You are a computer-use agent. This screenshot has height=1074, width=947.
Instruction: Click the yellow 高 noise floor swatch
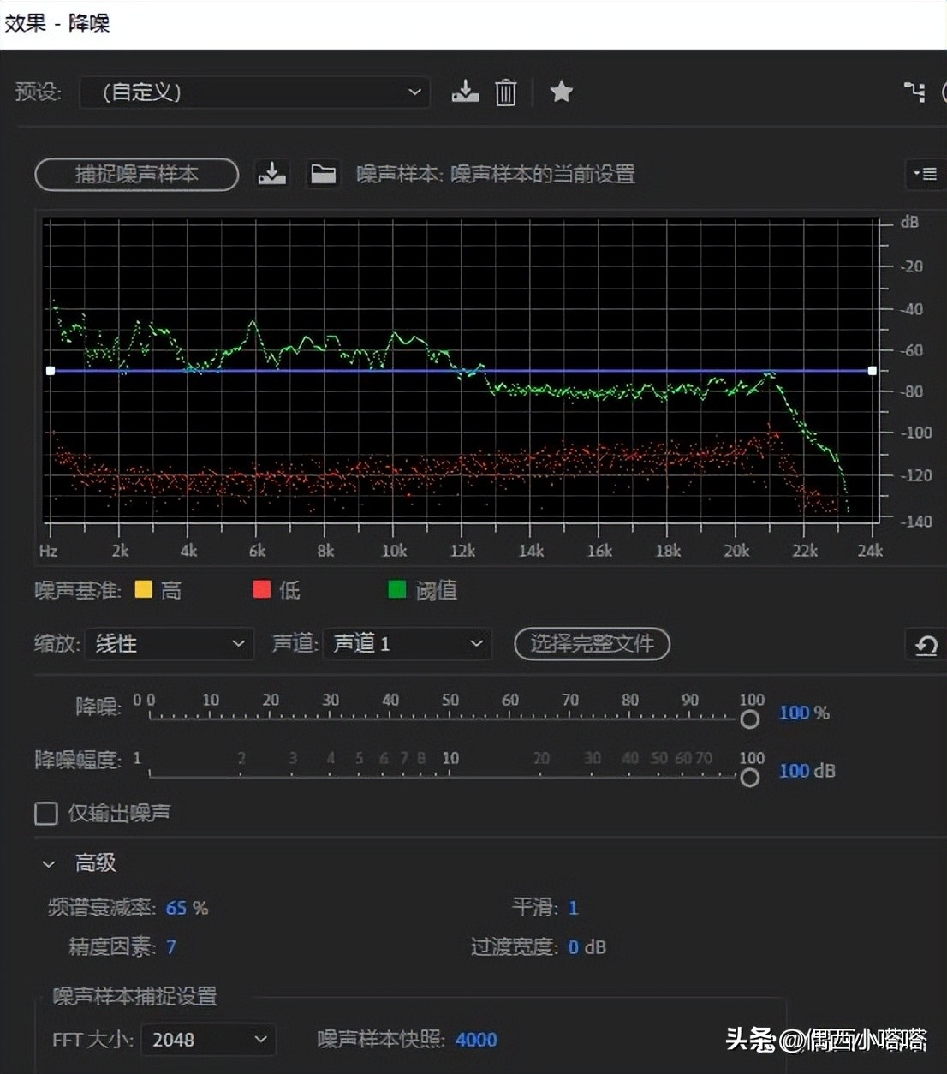coord(143,589)
